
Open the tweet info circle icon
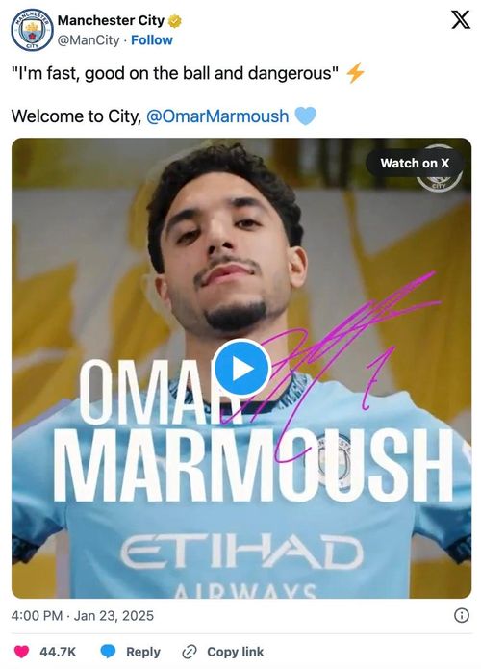click(x=462, y=616)
